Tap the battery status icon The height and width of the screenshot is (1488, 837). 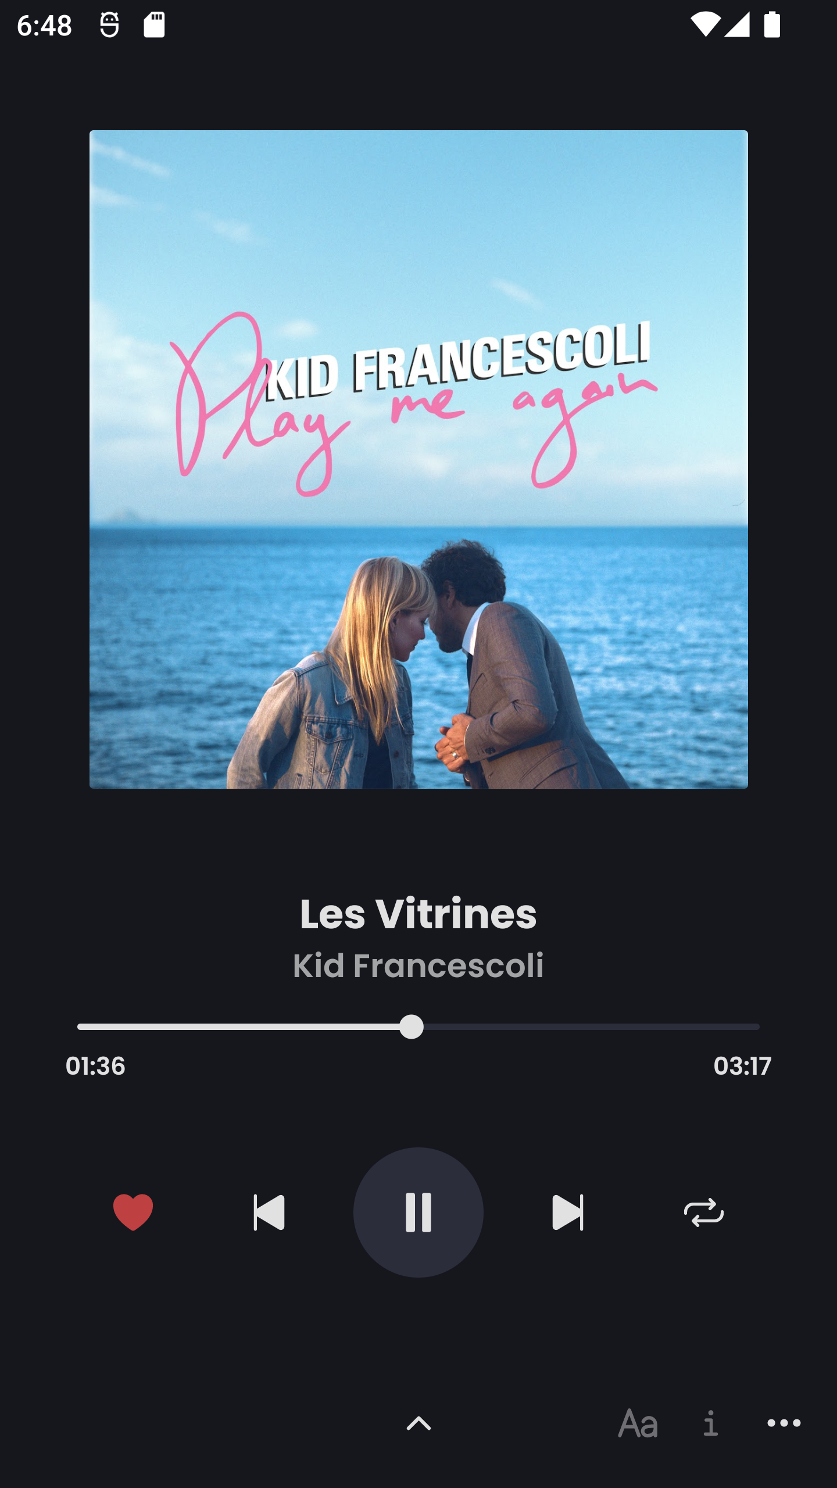pyautogui.click(x=772, y=24)
